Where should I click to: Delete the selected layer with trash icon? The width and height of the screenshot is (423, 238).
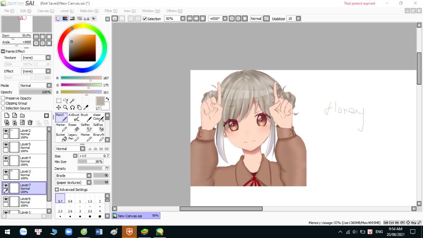coord(30,123)
